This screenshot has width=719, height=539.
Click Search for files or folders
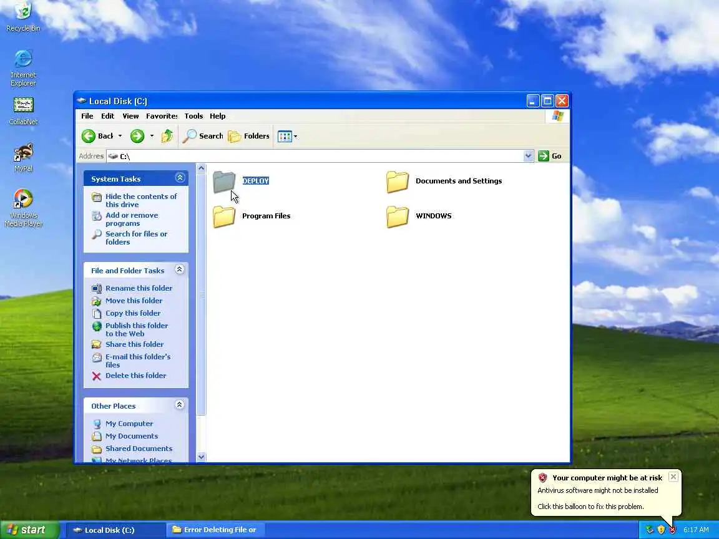tap(136, 238)
